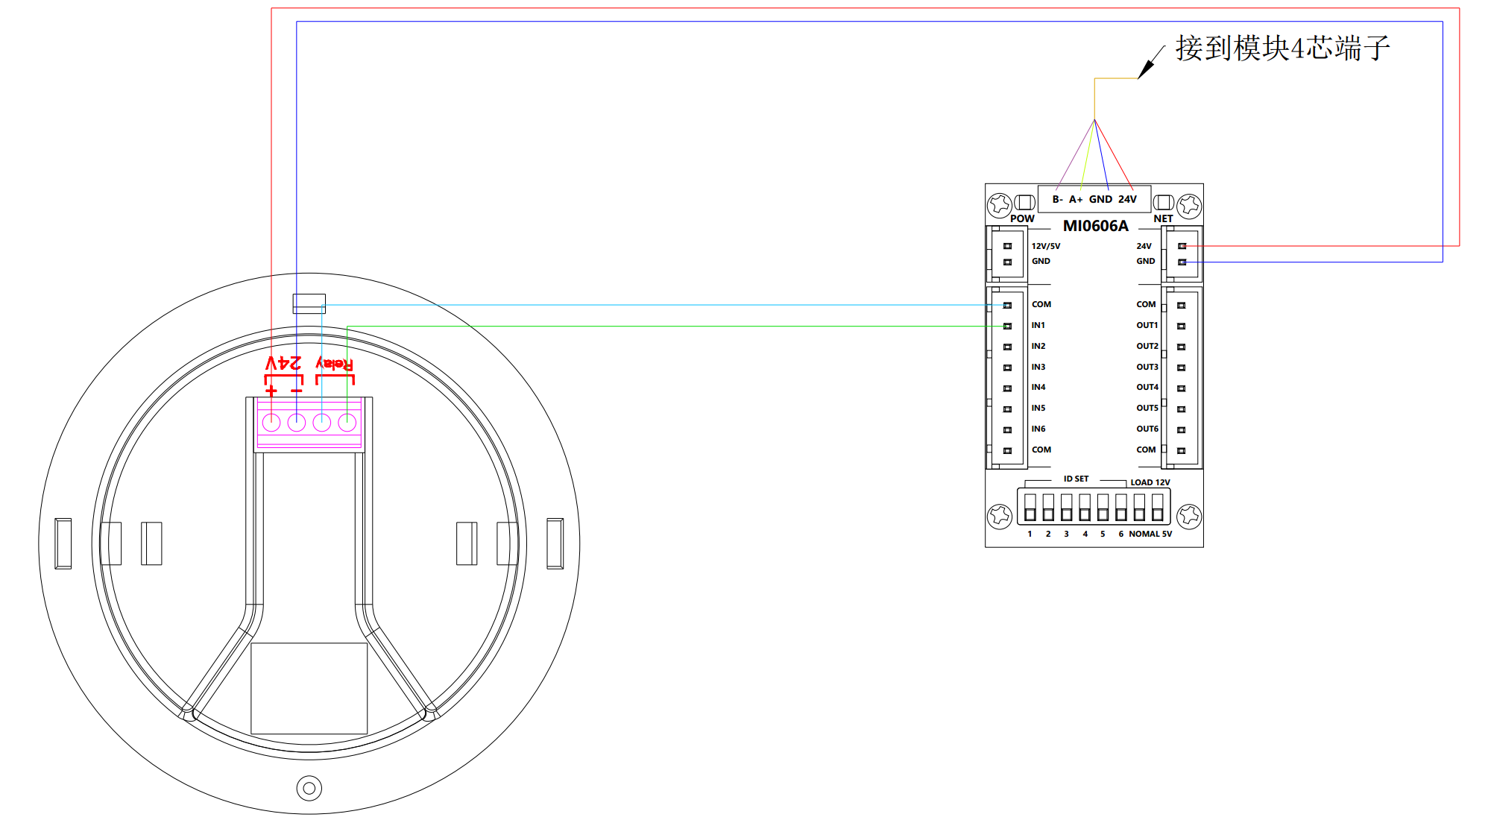The height and width of the screenshot is (820, 1491).
Task: Click the Chinese annotation text at top
Action: (x=1282, y=48)
